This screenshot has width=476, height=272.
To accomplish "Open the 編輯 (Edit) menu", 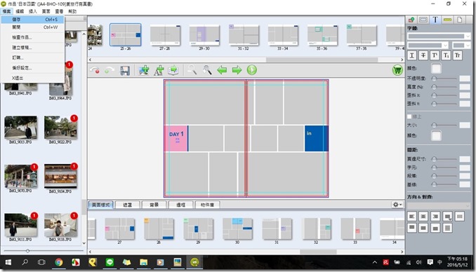I will [x=20, y=11].
